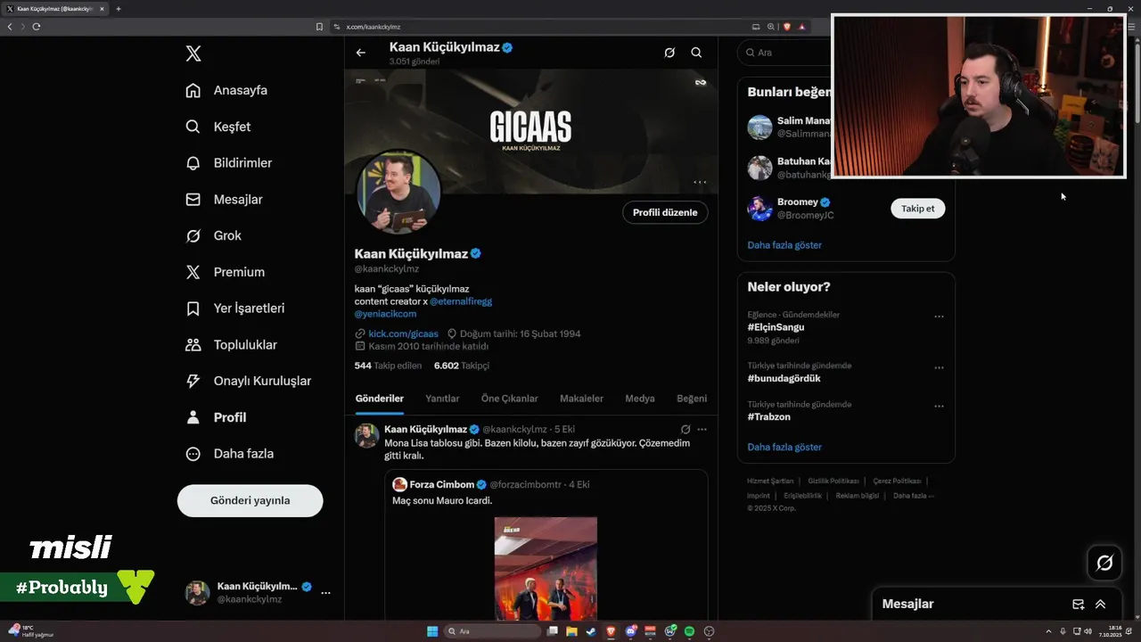
Task: Open @eternalfiregg mention link
Action: (461, 301)
